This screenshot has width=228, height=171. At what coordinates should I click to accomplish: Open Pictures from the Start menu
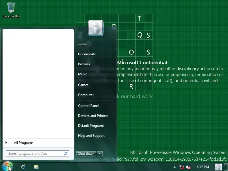pyautogui.click(x=84, y=64)
